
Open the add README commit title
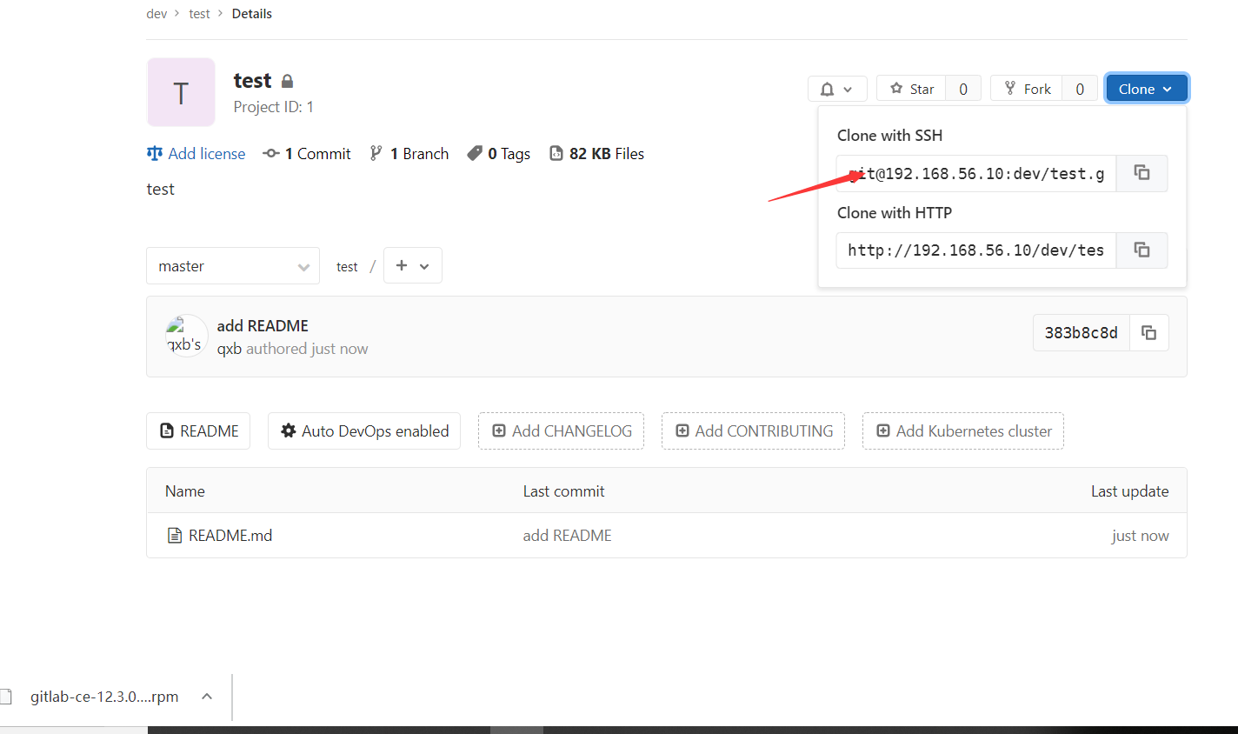point(263,326)
